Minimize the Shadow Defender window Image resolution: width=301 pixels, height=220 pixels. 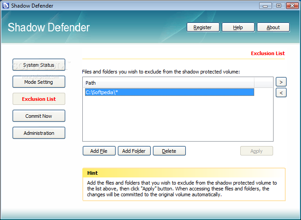[x=265, y=6]
